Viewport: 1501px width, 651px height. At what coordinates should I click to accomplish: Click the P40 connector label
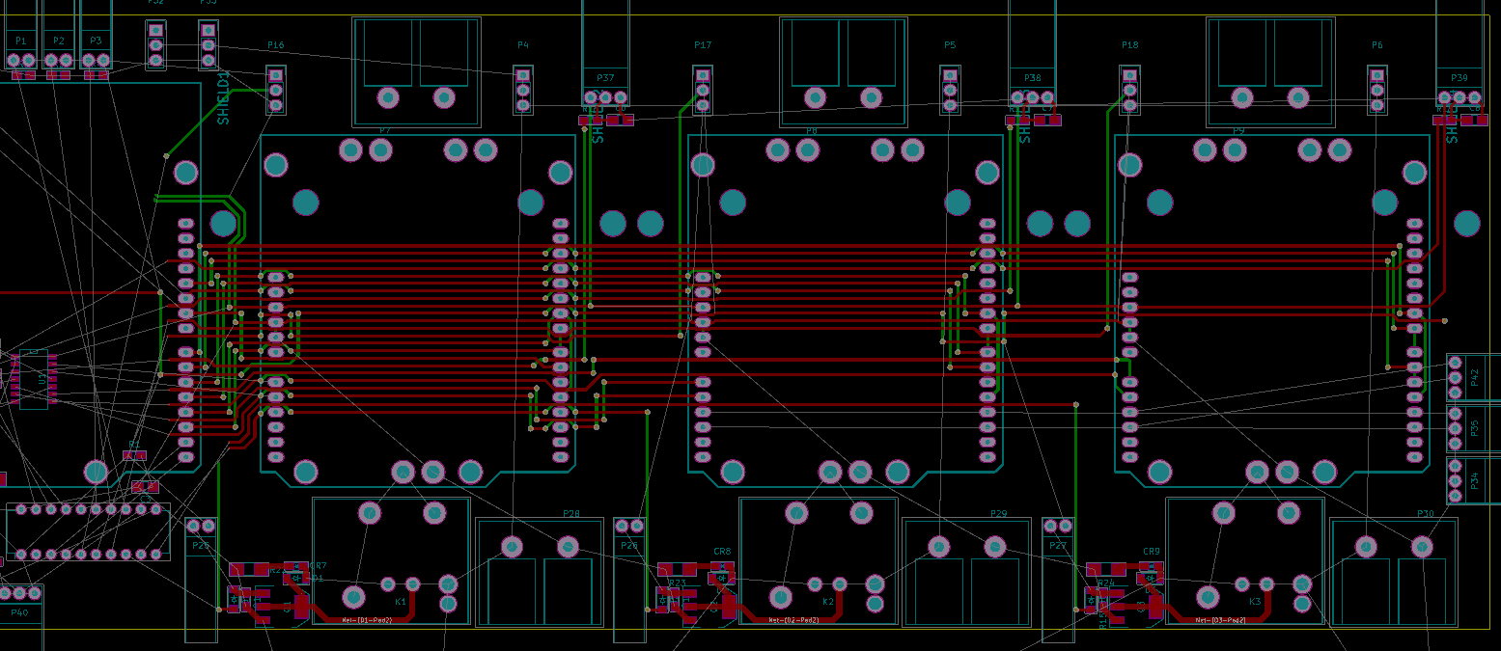pos(19,613)
